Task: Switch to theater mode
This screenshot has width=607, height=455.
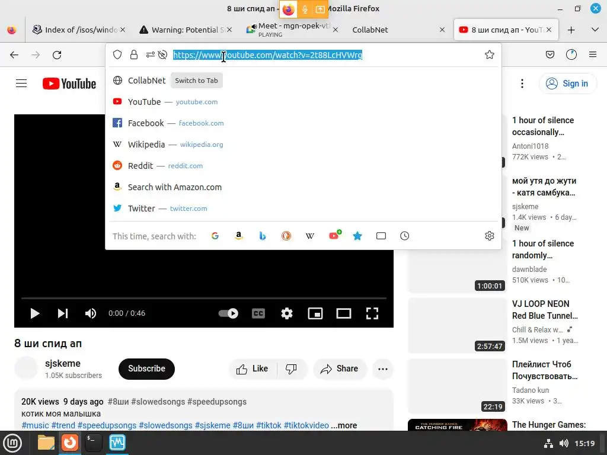Action: point(344,313)
